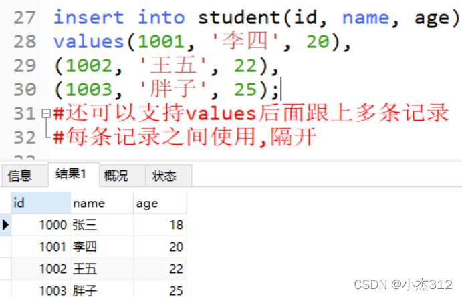Click the name cell 胖子 in results
Viewport: 462px width, 297px height.
click(102, 290)
